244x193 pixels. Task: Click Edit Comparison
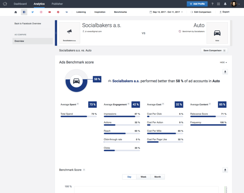201,12
